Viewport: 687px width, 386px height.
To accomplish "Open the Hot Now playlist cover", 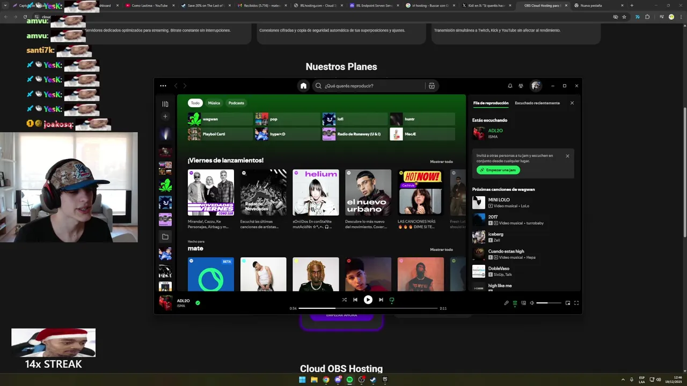I will [421, 192].
